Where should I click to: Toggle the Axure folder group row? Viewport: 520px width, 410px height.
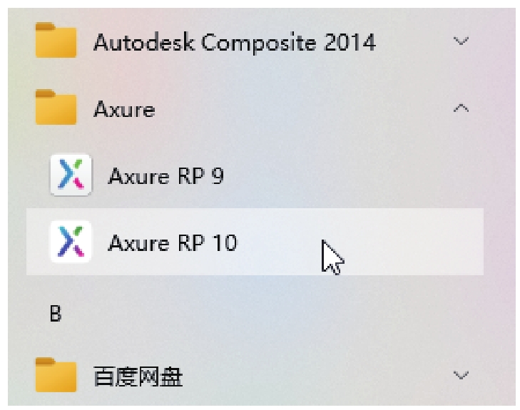point(285,109)
